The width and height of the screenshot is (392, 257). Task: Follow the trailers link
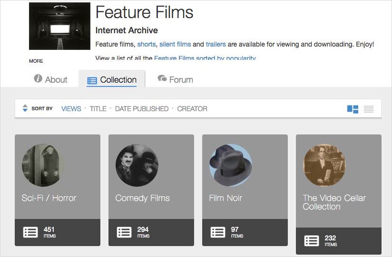[216, 44]
